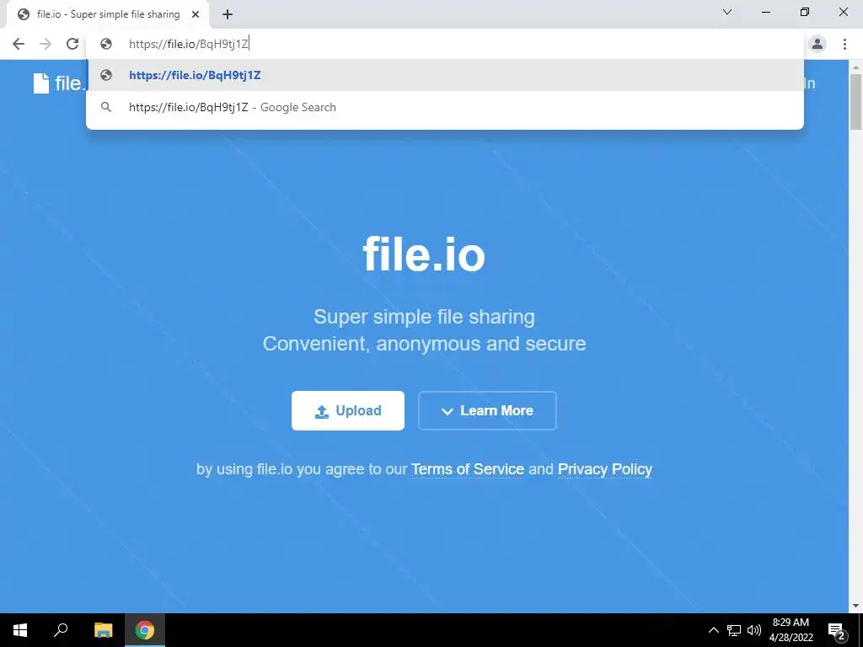
Task: Click the upload arrow icon inside Upload button
Action: [321, 411]
